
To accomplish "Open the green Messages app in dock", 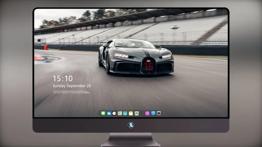I will pyautogui.click(x=103, y=113).
